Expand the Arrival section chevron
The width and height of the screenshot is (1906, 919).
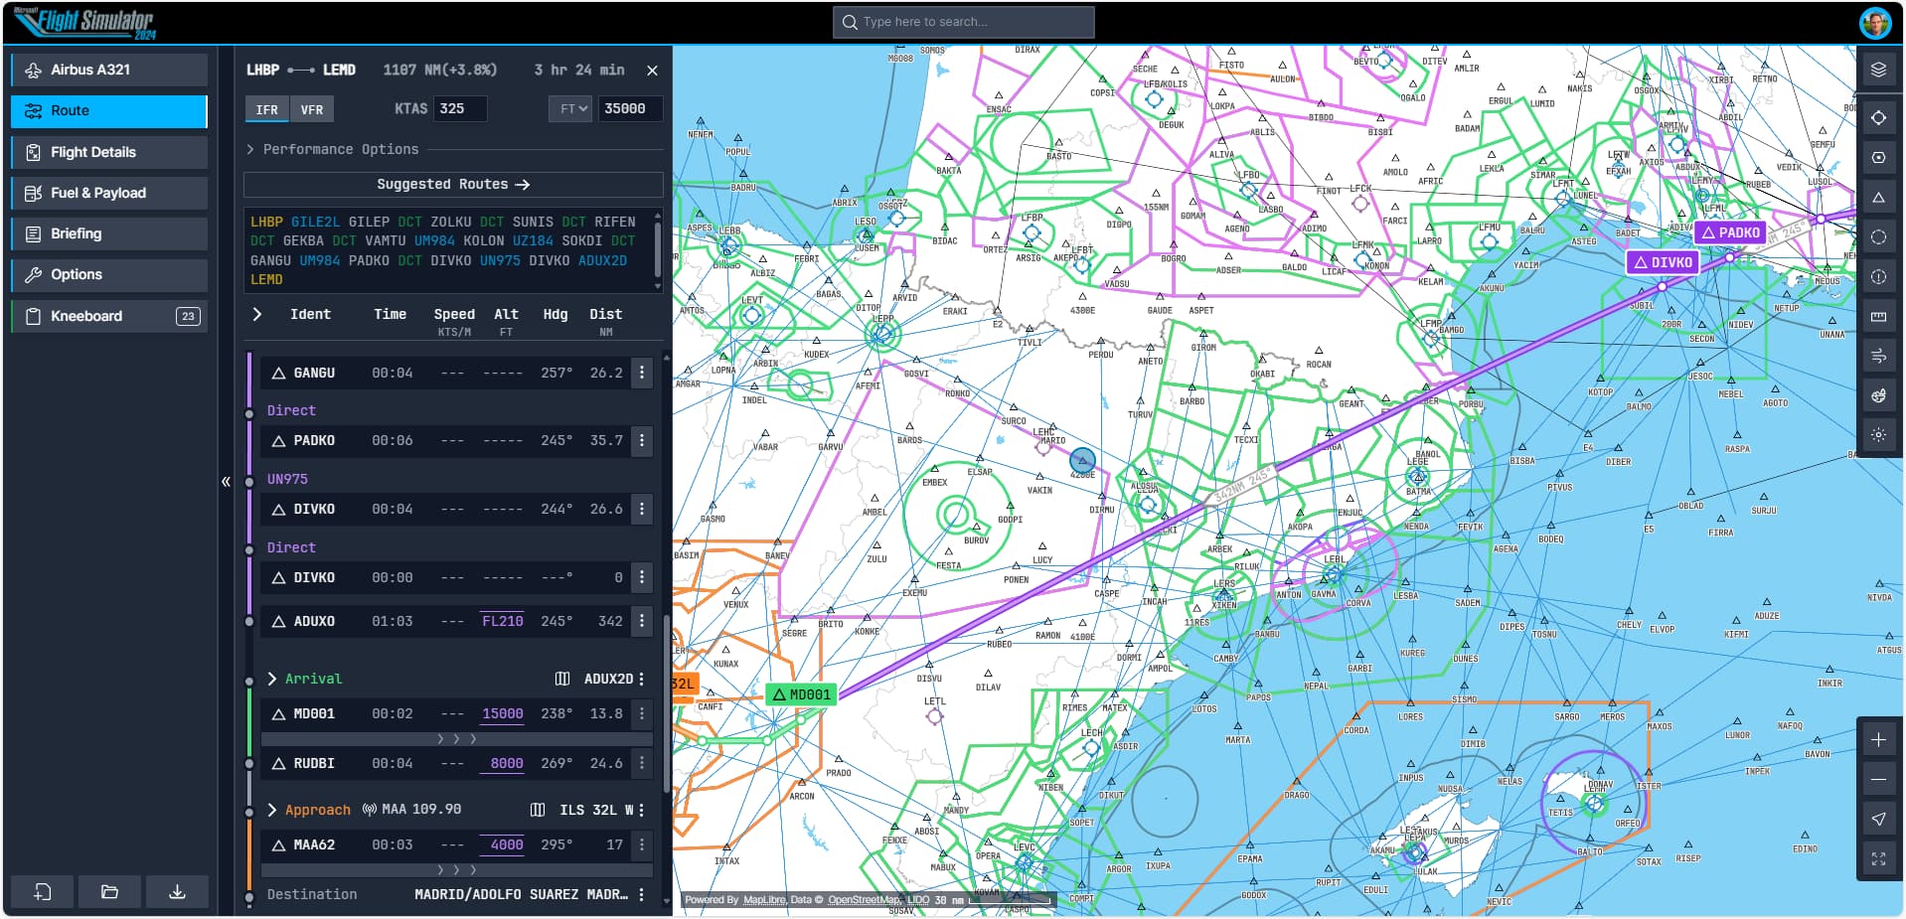(x=272, y=679)
